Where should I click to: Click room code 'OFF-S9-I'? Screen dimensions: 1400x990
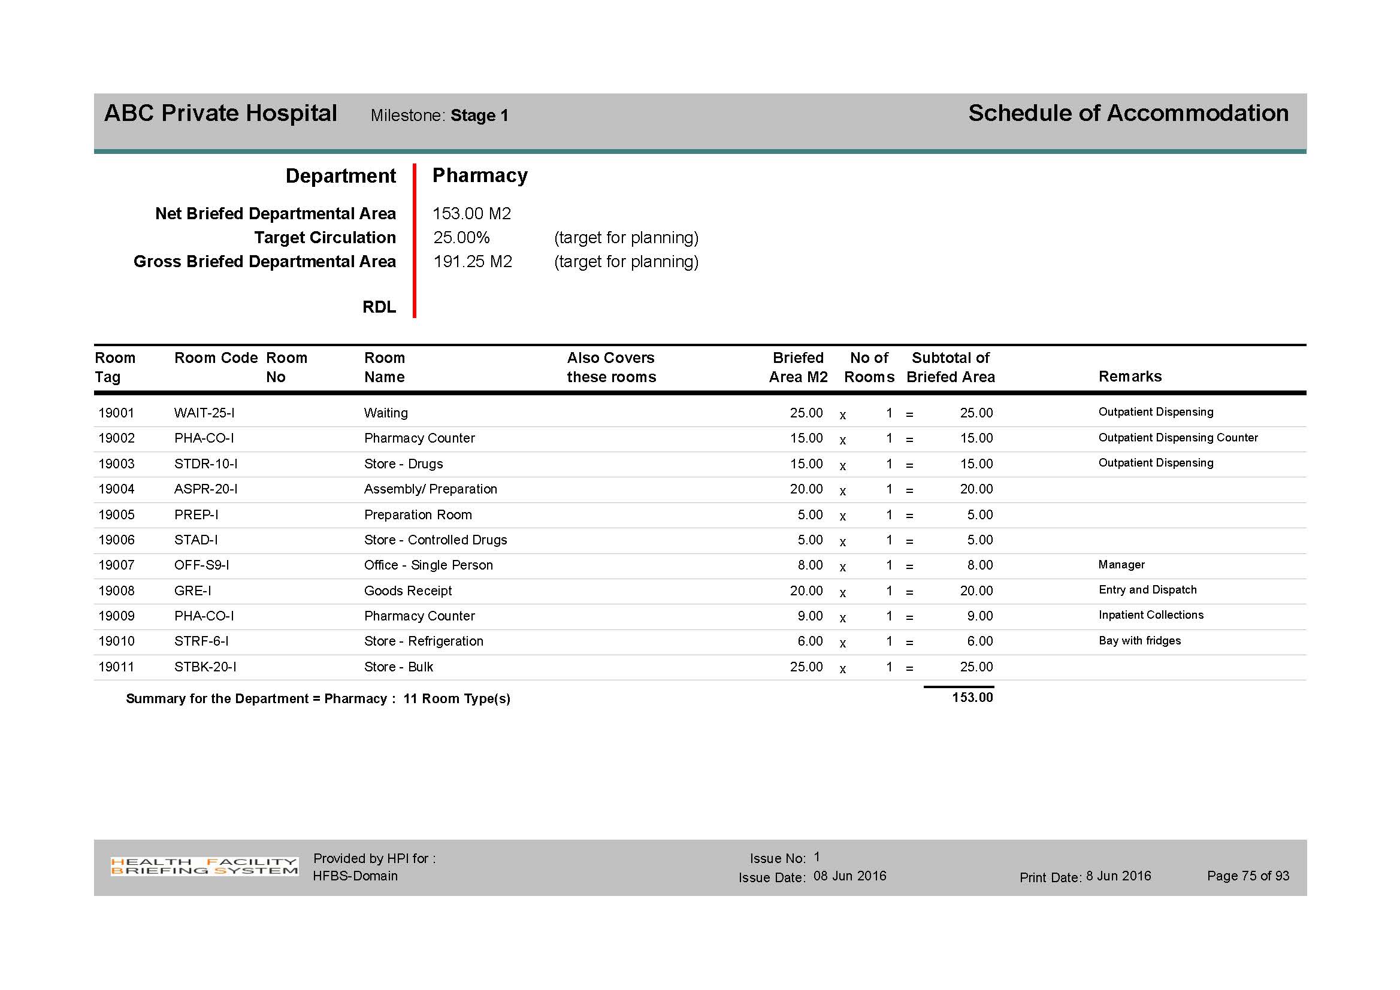coord(202,566)
